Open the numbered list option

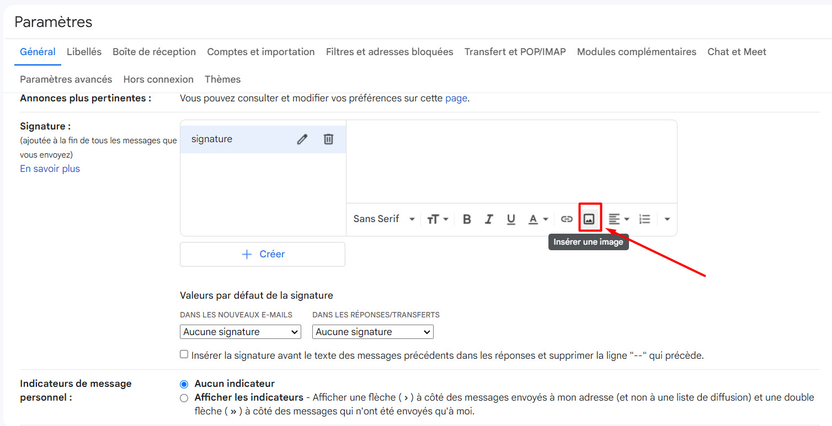point(644,219)
